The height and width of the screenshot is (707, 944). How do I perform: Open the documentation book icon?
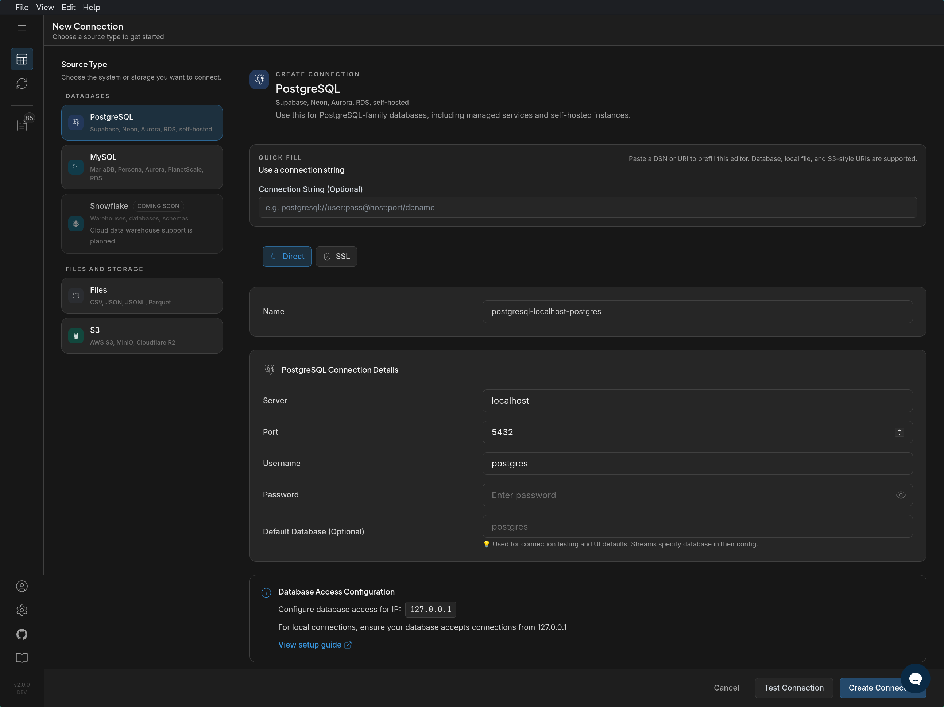point(22,658)
